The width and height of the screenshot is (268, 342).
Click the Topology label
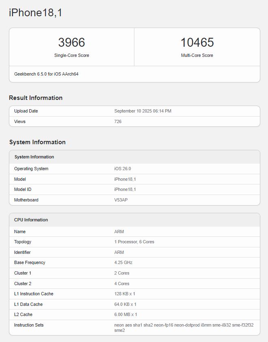click(23, 242)
